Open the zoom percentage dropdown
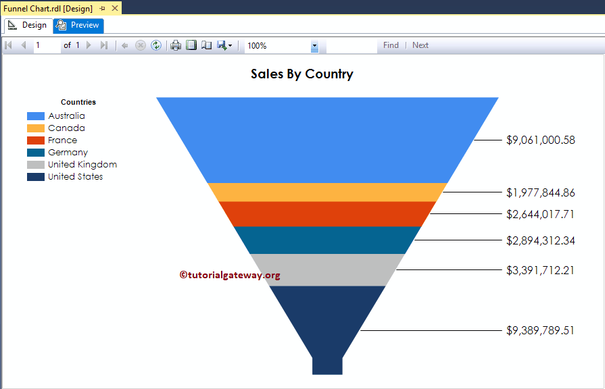 [313, 45]
